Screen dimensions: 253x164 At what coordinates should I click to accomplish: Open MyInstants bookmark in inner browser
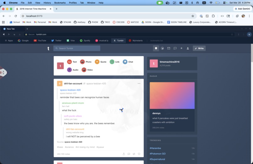136,41
